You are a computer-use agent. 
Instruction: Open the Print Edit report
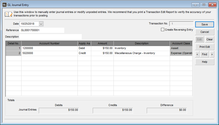(x=204, y=47)
